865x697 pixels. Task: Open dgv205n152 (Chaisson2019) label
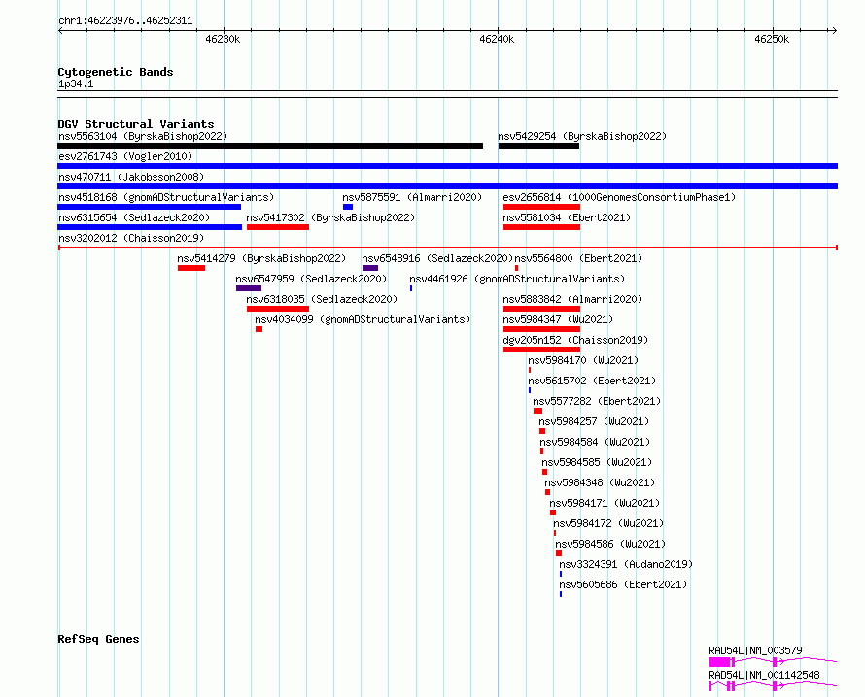(575, 340)
